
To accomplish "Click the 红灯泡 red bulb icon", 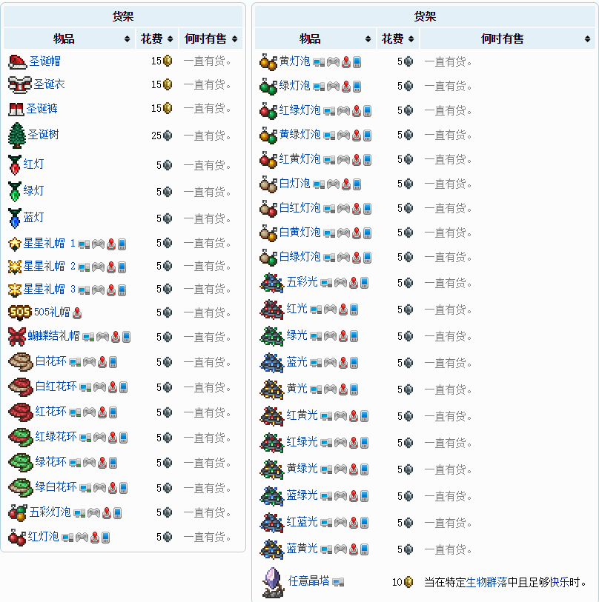I will click(17, 537).
